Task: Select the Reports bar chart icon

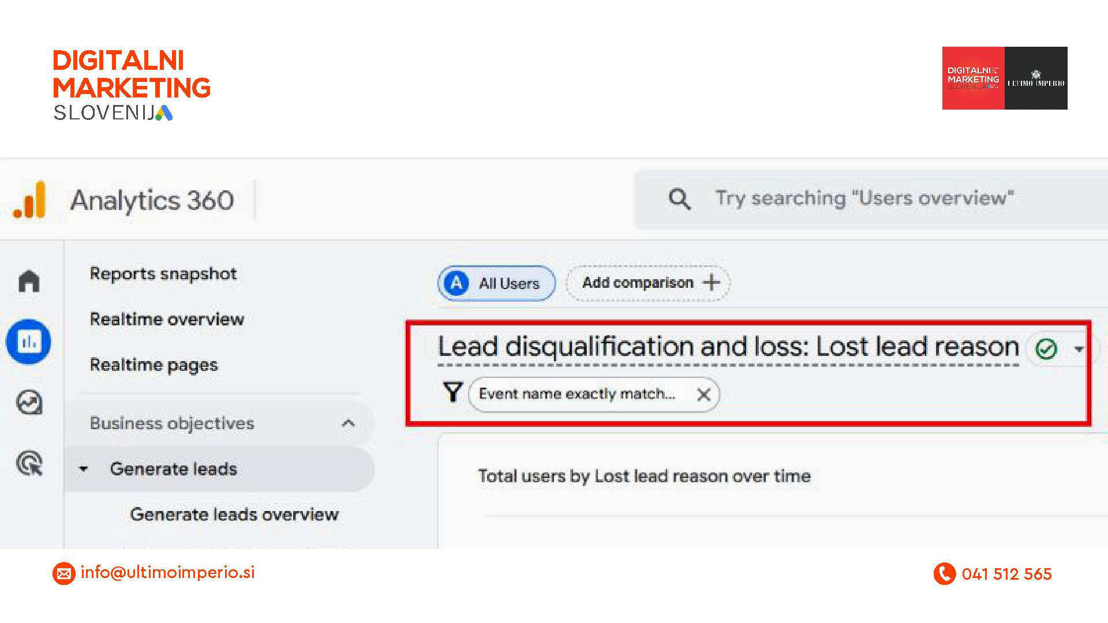Action: click(28, 342)
